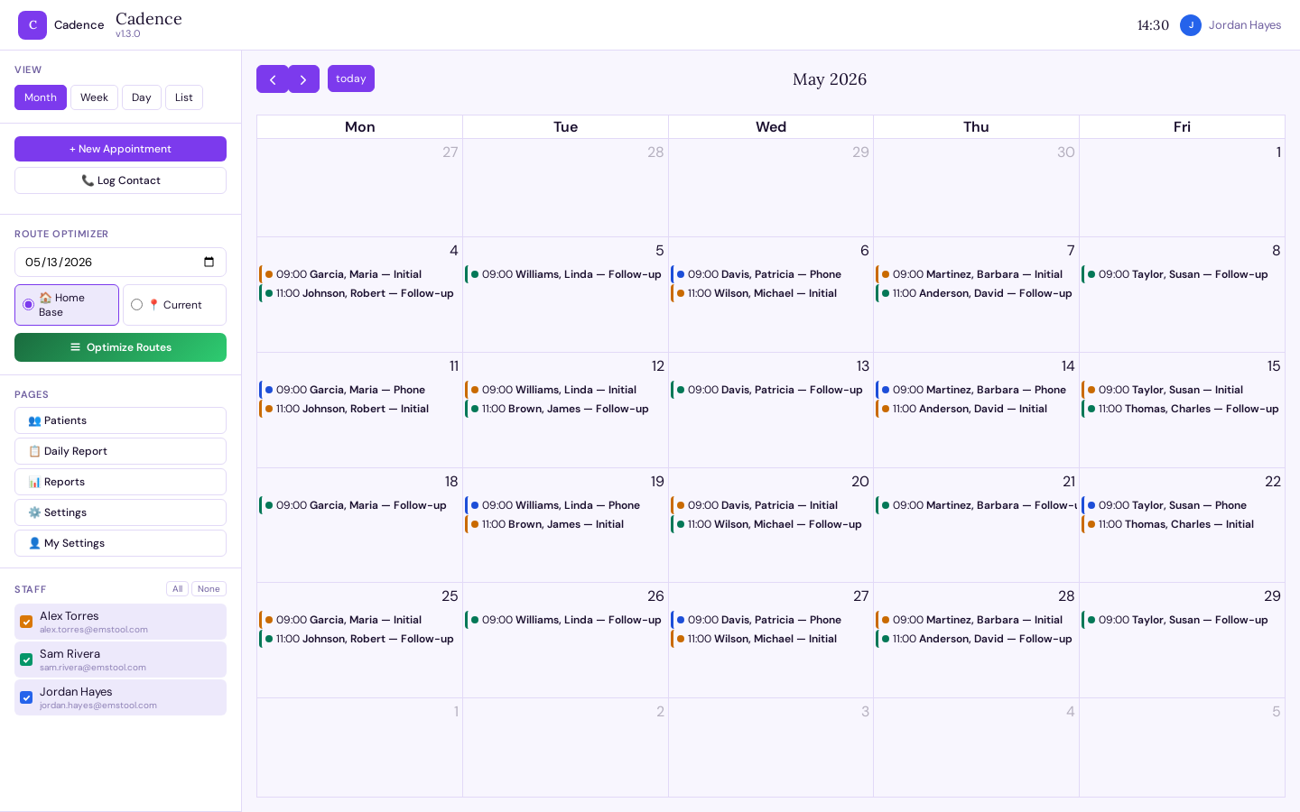Click Jordan Hayes user avatar icon
Screen dimensions: 1300x812
click(x=1191, y=25)
